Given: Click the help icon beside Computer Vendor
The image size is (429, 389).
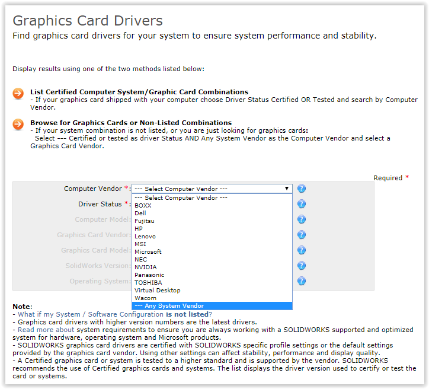Looking at the screenshot, I should click(x=302, y=189).
